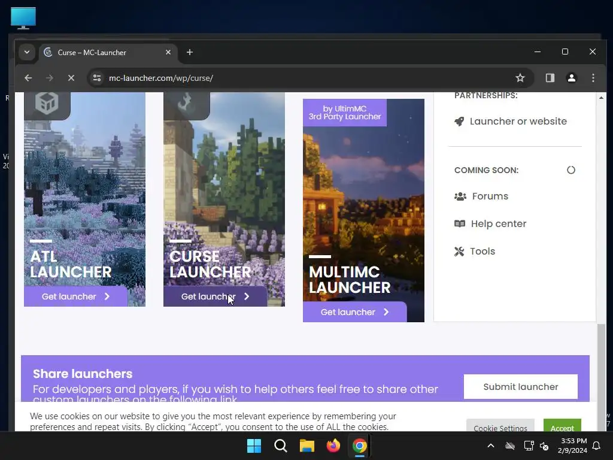The width and height of the screenshot is (613, 460).
Task: Get launcher for ATL Launcher
Action: (76, 296)
